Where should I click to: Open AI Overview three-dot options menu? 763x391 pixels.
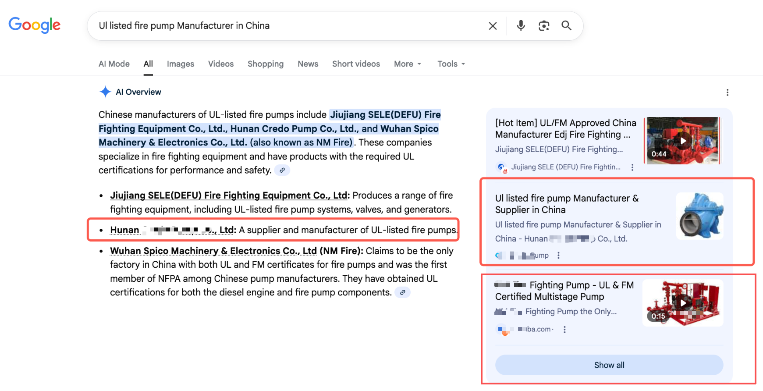(727, 92)
